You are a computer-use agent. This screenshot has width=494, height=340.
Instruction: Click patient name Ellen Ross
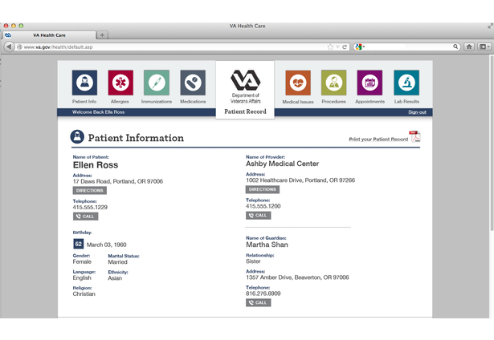click(96, 165)
